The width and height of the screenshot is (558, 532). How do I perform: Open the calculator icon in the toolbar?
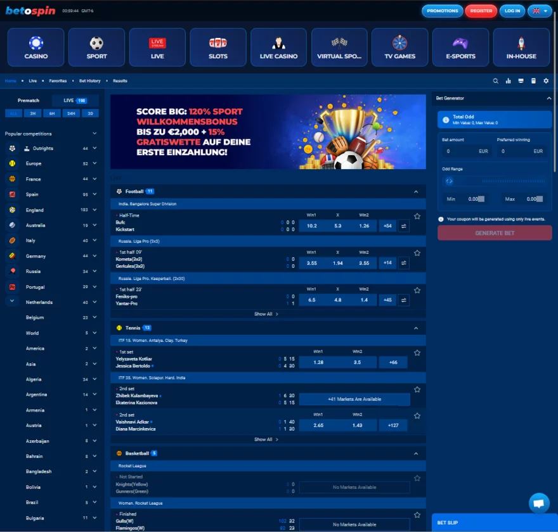(533, 81)
